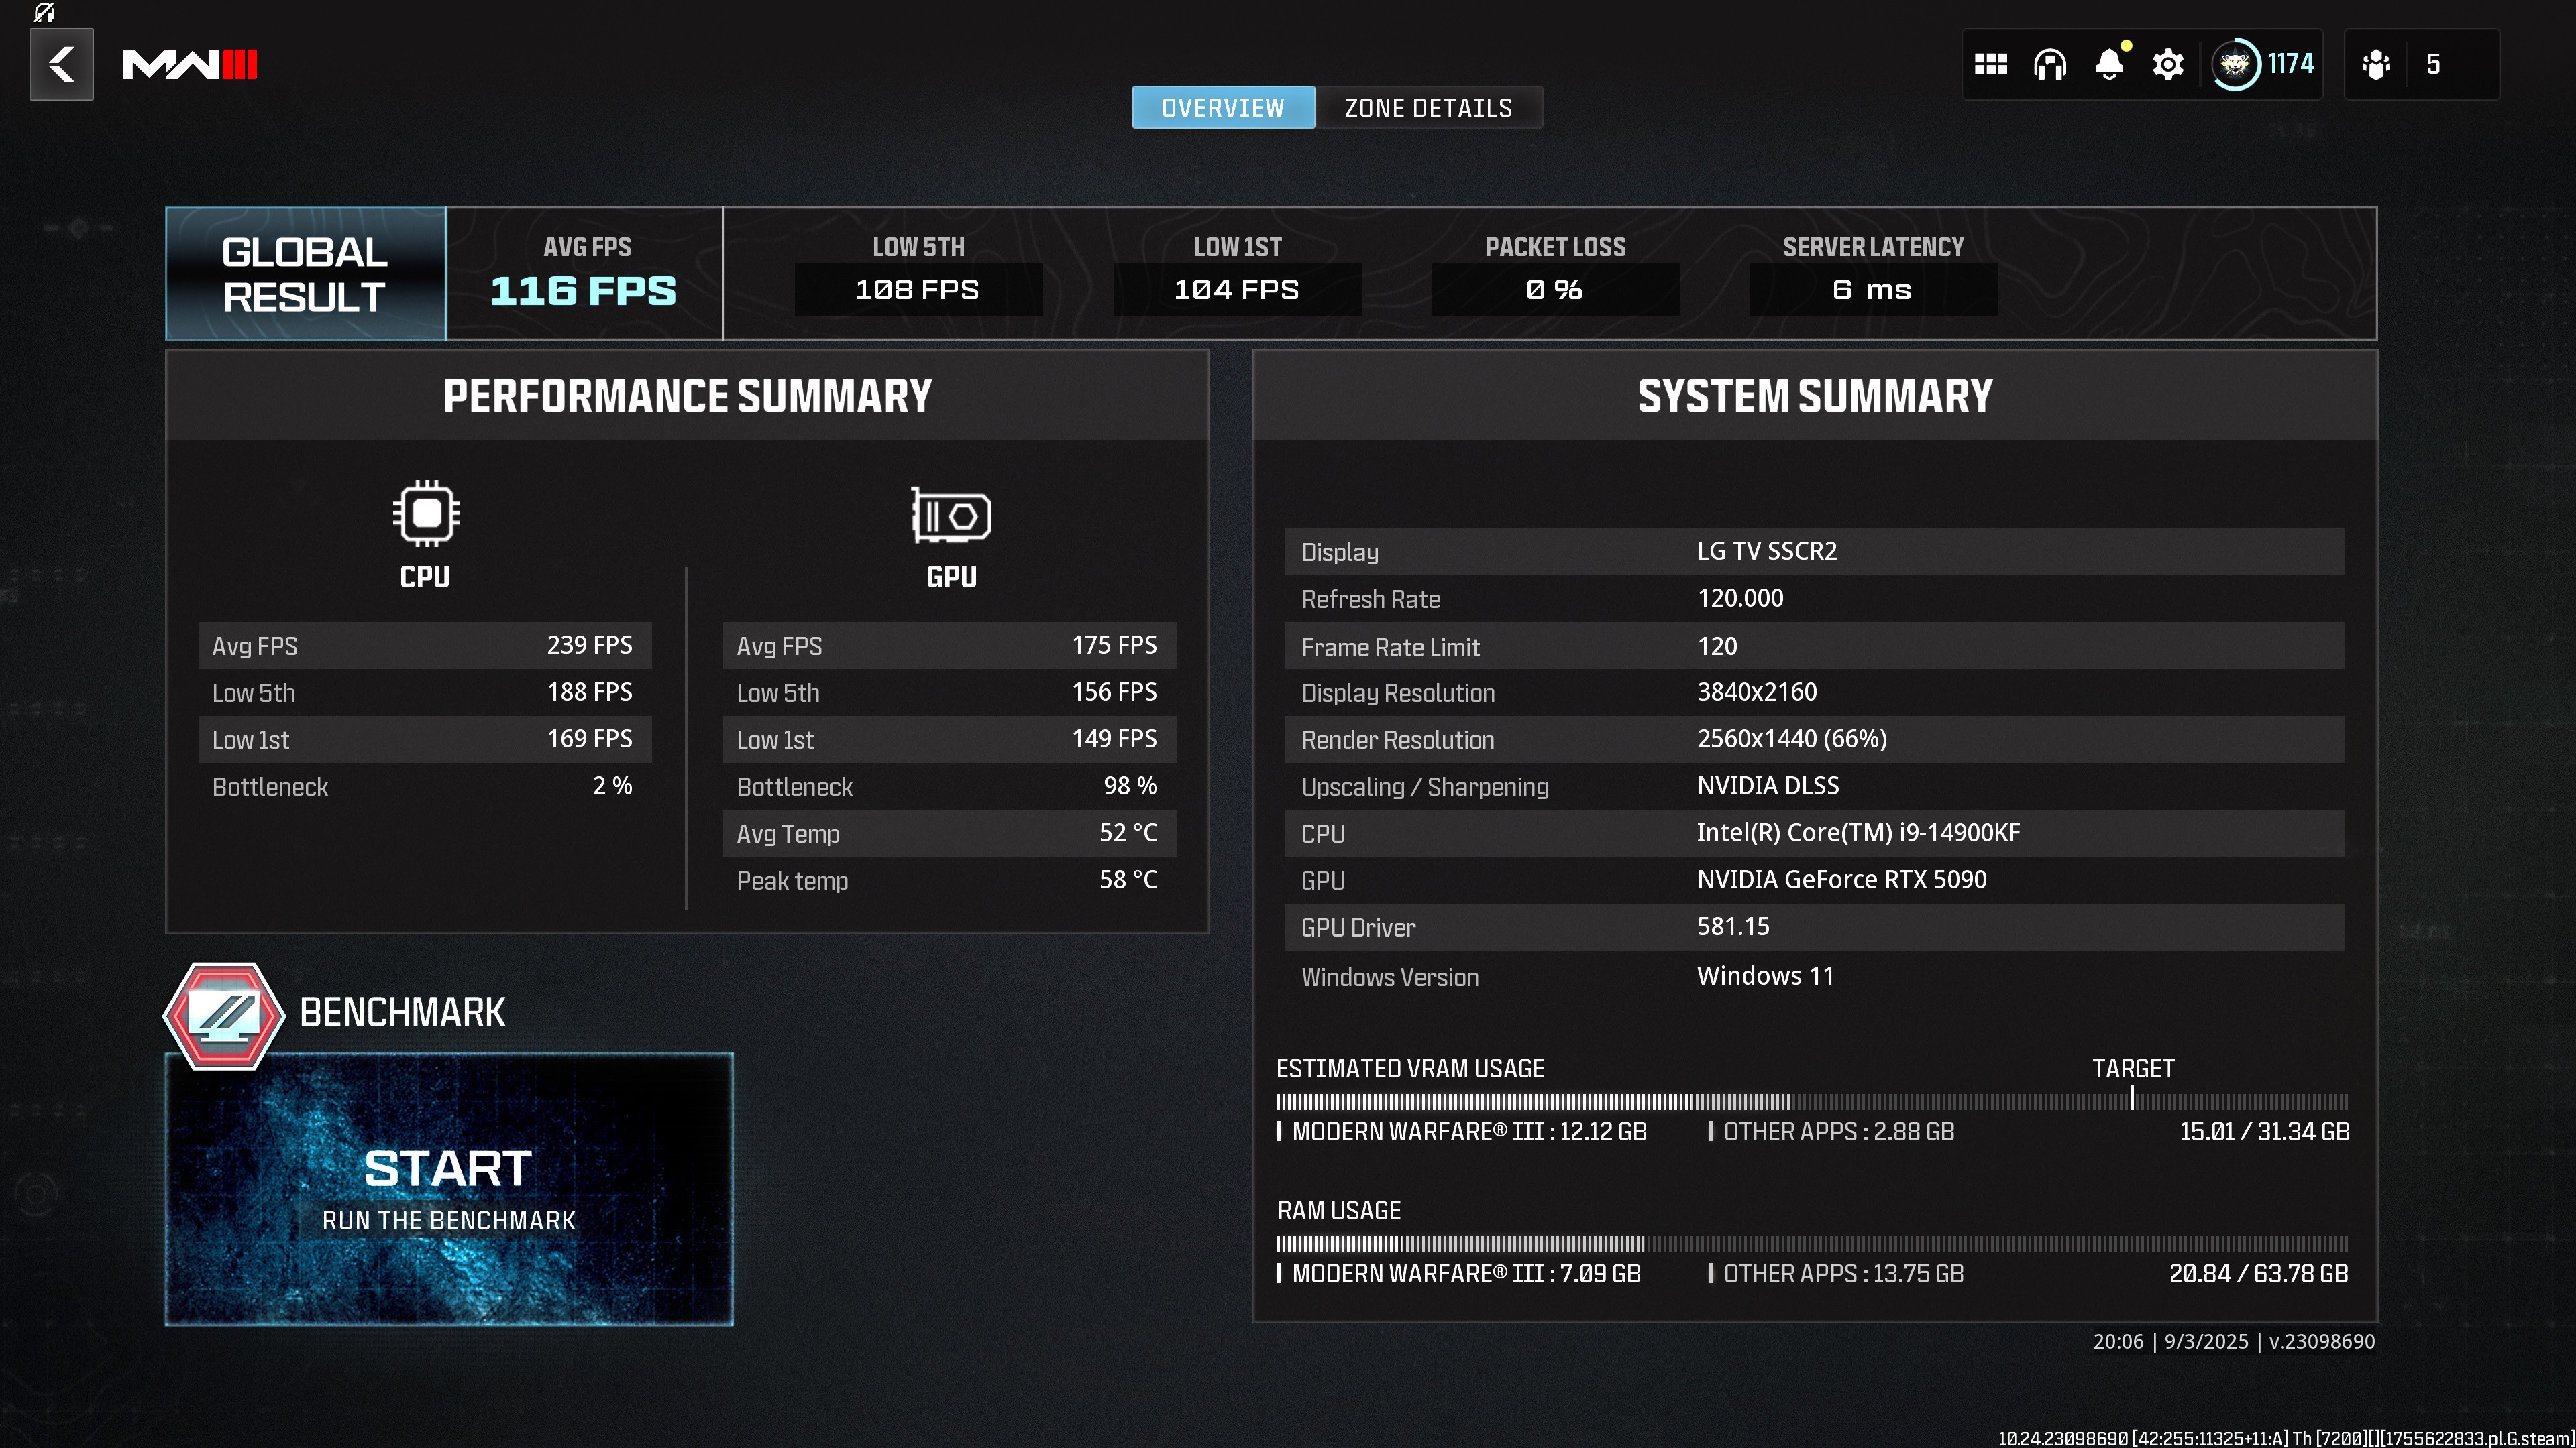Click Display LG TV SSCR2 row
Screen dimensions: 2576x1448
[x=1814, y=552]
